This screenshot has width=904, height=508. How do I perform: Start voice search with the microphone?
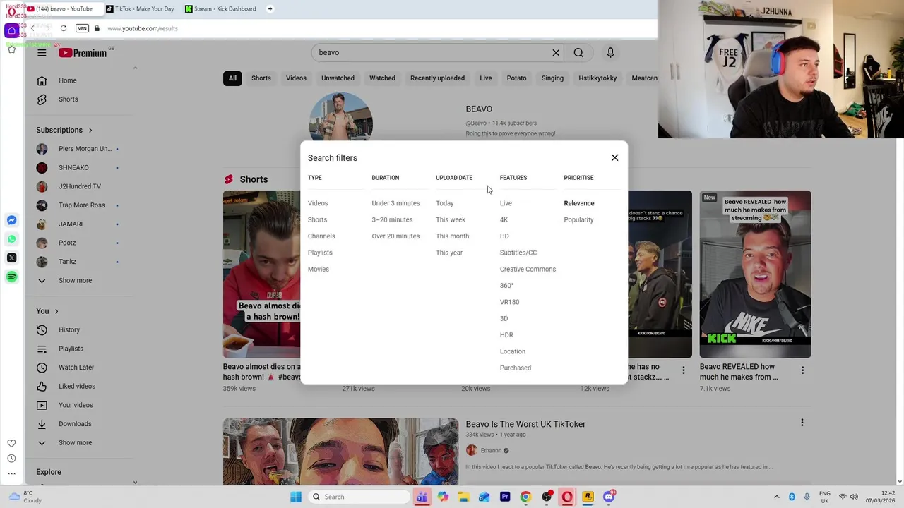pos(610,53)
